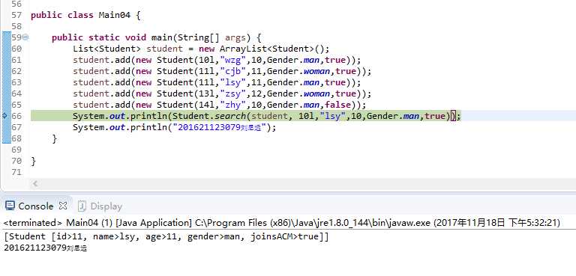This screenshot has width=576, height=276.
Task: Close the Console view with X icon
Action: (x=63, y=206)
